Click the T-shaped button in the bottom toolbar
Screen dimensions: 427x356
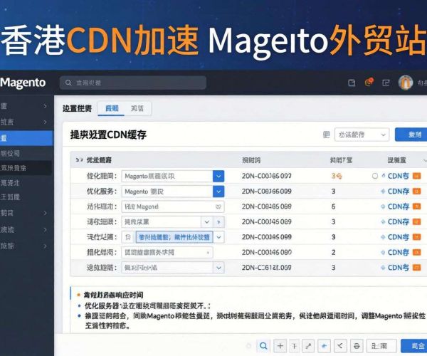coord(295,346)
